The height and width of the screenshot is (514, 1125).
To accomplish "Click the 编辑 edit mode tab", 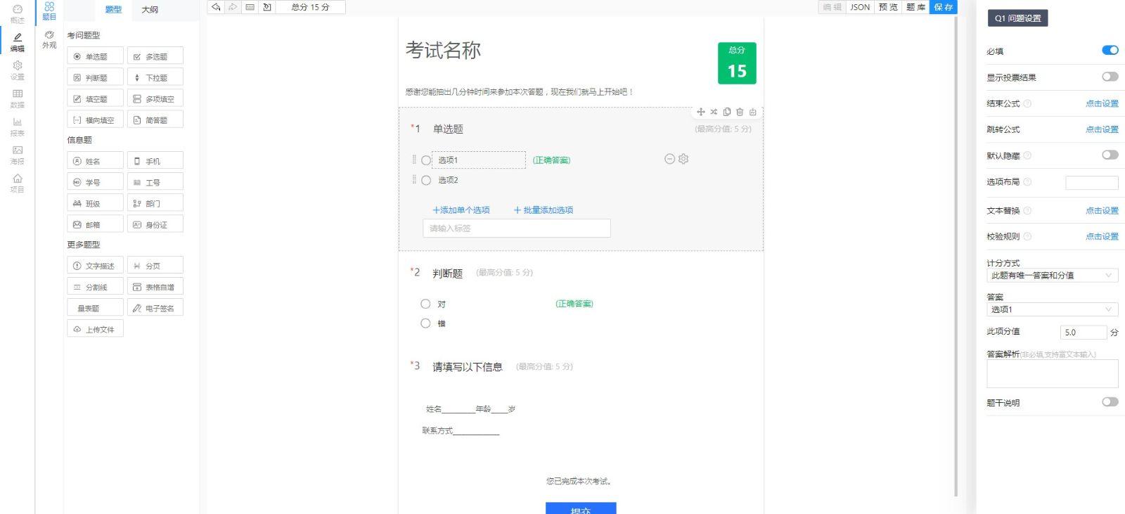I will pyautogui.click(x=832, y=7).
